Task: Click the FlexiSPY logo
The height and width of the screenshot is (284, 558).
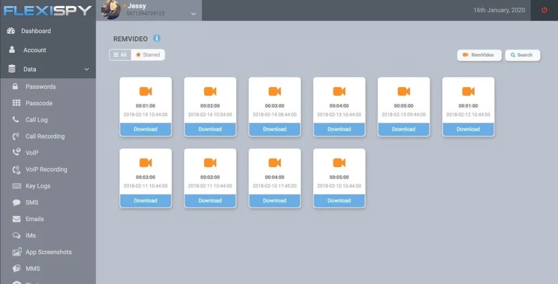Action: coord(47,11)
